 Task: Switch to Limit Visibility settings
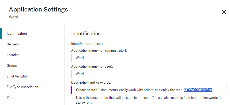point(17,76)
